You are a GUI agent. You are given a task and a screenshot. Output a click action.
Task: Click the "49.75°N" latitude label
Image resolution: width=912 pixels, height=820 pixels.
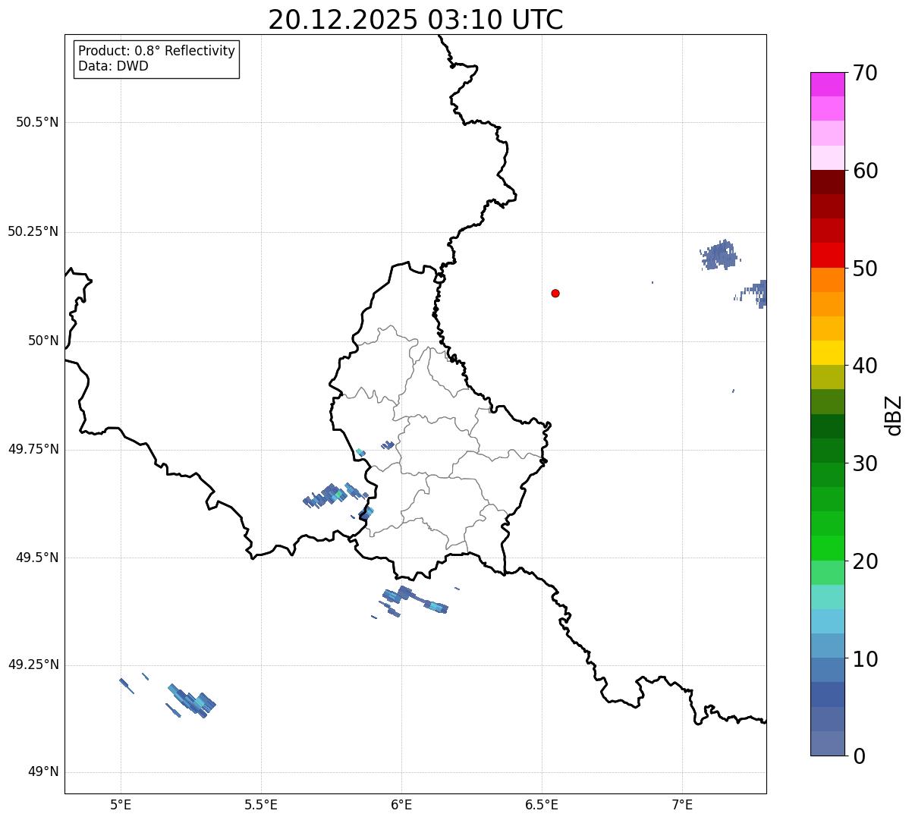pos(33,449)
